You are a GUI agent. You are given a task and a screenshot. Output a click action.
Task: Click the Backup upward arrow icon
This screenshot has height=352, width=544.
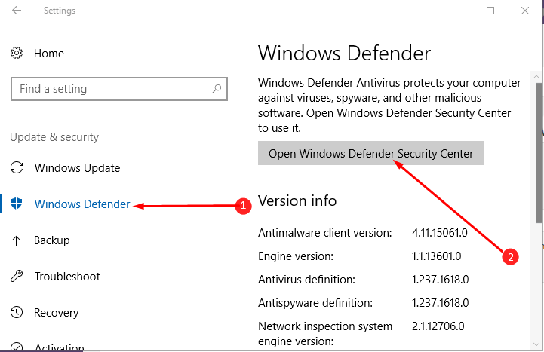(16, 240)
